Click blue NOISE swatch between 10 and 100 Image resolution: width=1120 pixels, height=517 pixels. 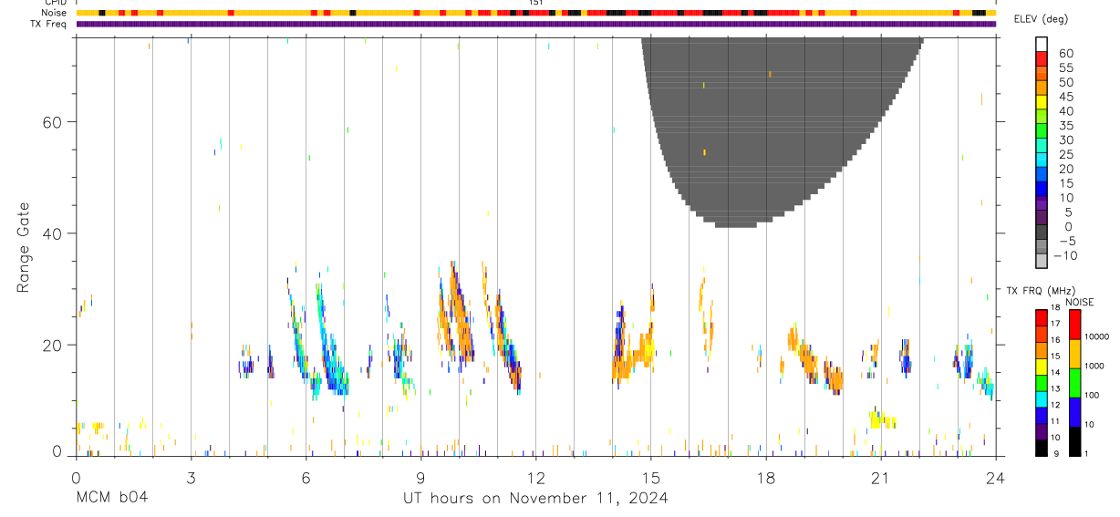(1074, 411)
